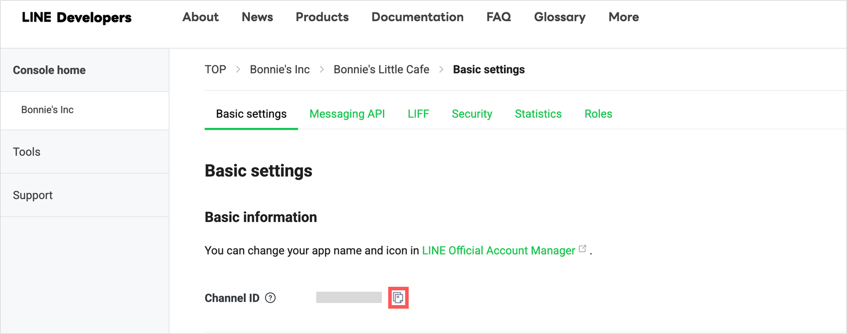Image resolution: width=847 pixels, height=334 pixels.
Task: Open the Documentation menu
Action: [418, 17]
